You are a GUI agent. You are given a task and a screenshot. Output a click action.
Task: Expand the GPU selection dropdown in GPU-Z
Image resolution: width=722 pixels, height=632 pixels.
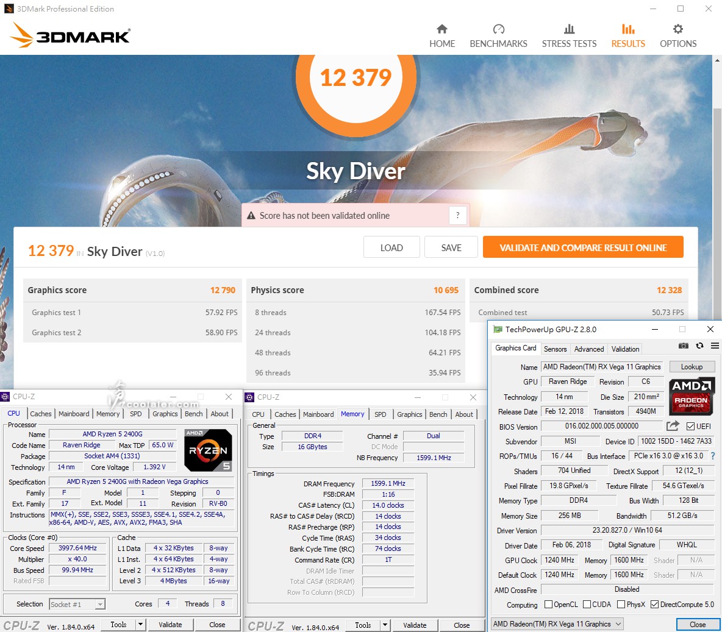tap(618, 624)
